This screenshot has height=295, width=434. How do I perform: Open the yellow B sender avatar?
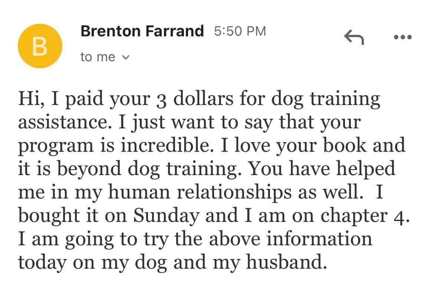40,46
